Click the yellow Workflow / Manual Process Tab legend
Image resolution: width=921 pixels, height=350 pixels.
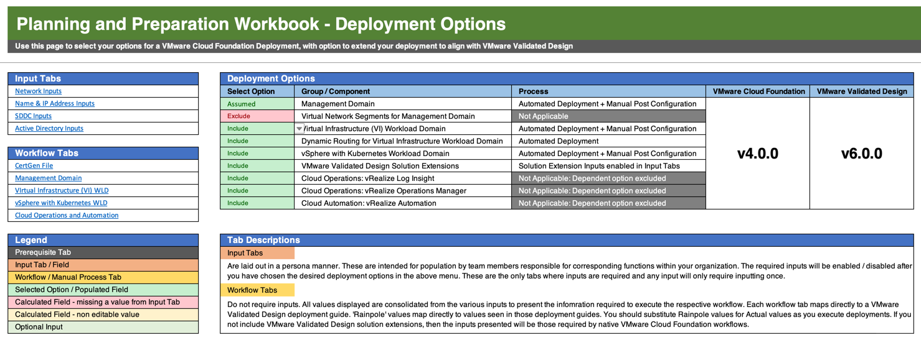click(103, 277)
